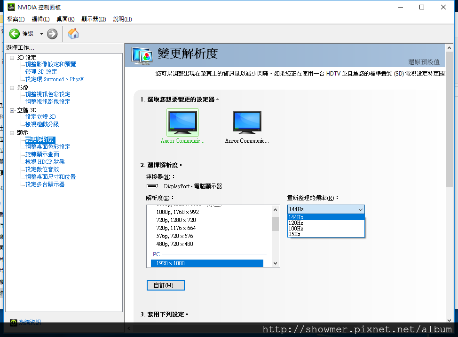Click the Home icon in toolbar

(x=73, y=34)
